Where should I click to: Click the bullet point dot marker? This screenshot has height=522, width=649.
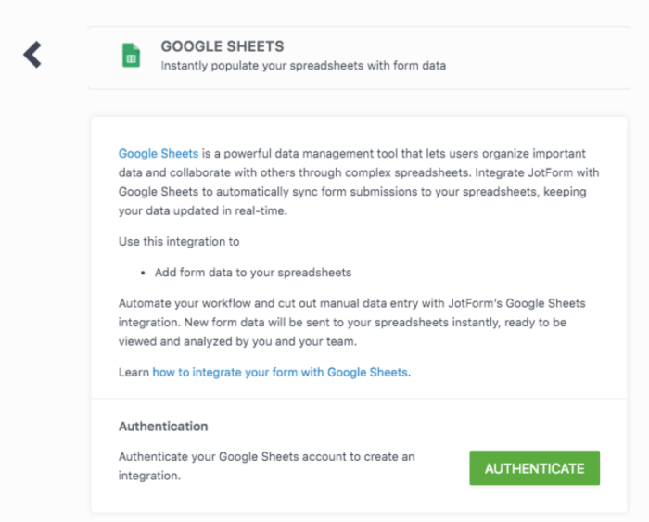tap(144, 274)
